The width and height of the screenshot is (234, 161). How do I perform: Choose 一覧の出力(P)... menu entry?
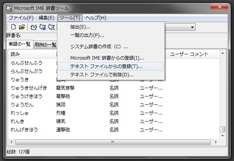pyautogui.click(x=111, y=35)
